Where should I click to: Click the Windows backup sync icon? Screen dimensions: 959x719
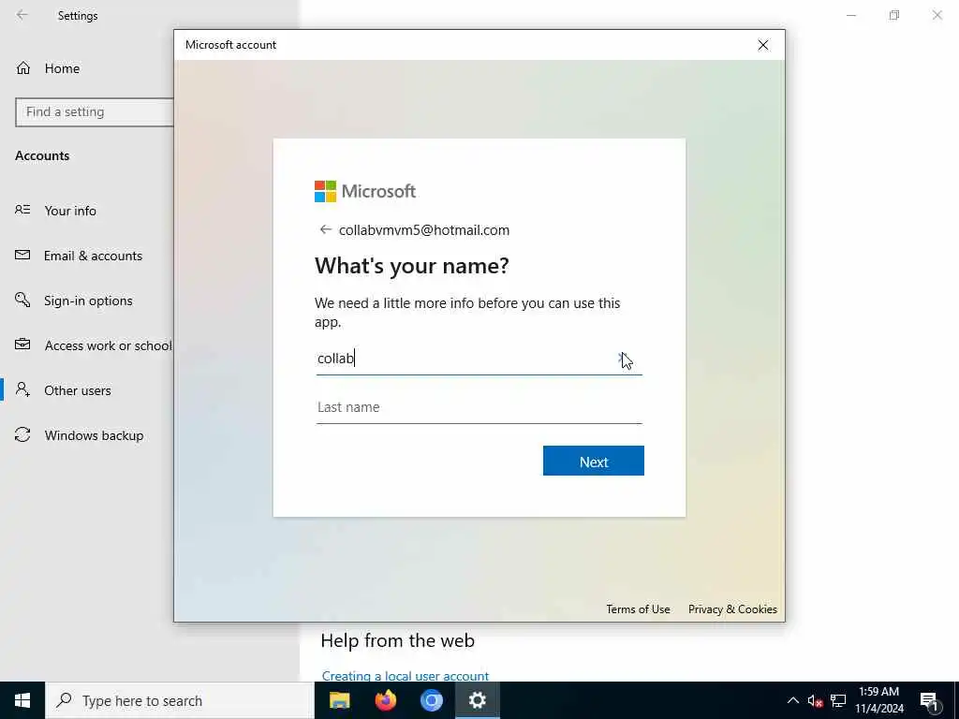[x=22, y=434]
